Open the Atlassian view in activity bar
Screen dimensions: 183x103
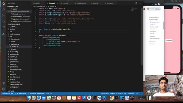(3, 34)
